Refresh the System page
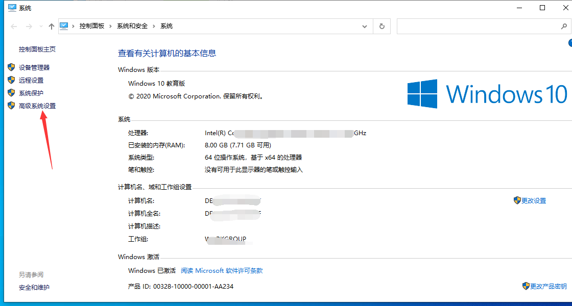The image size is (572, 306). click(382, 26)
